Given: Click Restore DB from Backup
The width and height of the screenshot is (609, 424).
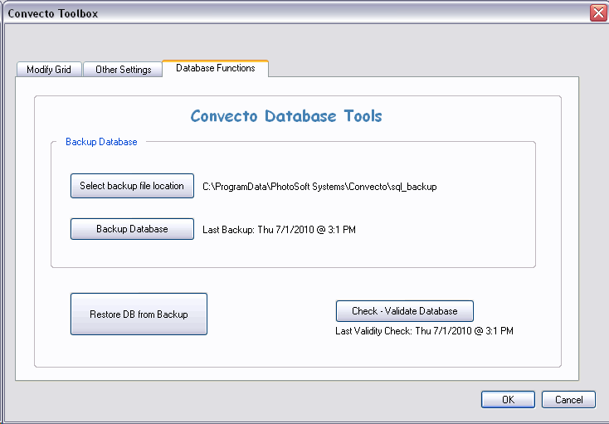Looking at the screenshot, I should (x=139, y=314).
